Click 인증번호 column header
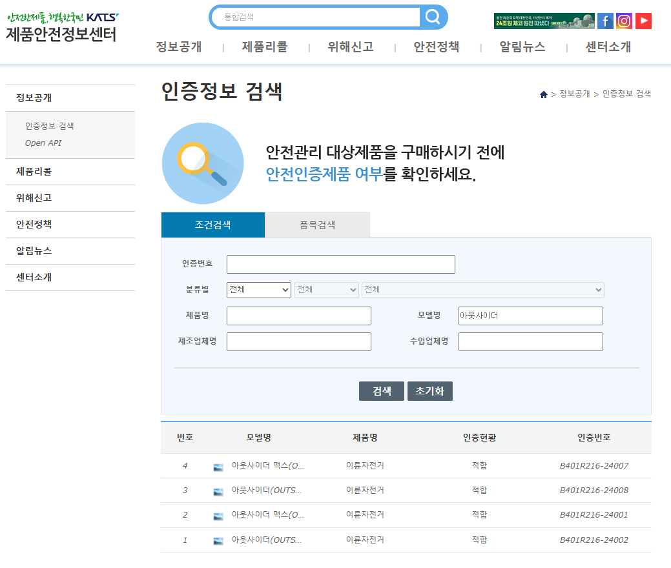671x568 pixels. point(594,438)
